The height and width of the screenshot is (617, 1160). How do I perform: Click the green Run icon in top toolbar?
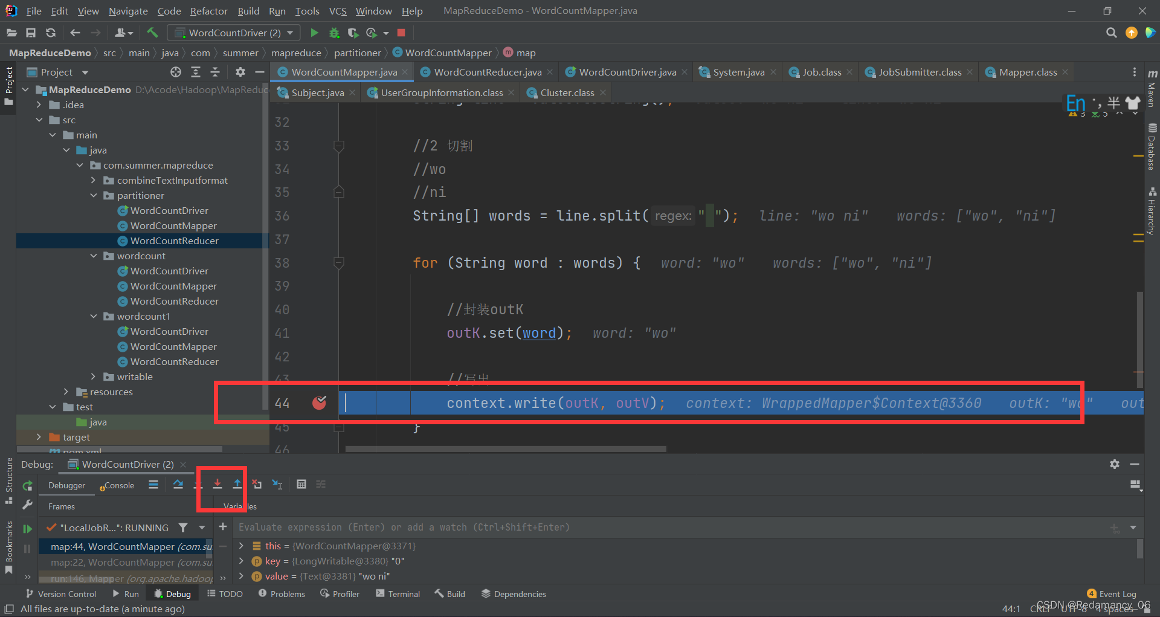tap(314, 33)
